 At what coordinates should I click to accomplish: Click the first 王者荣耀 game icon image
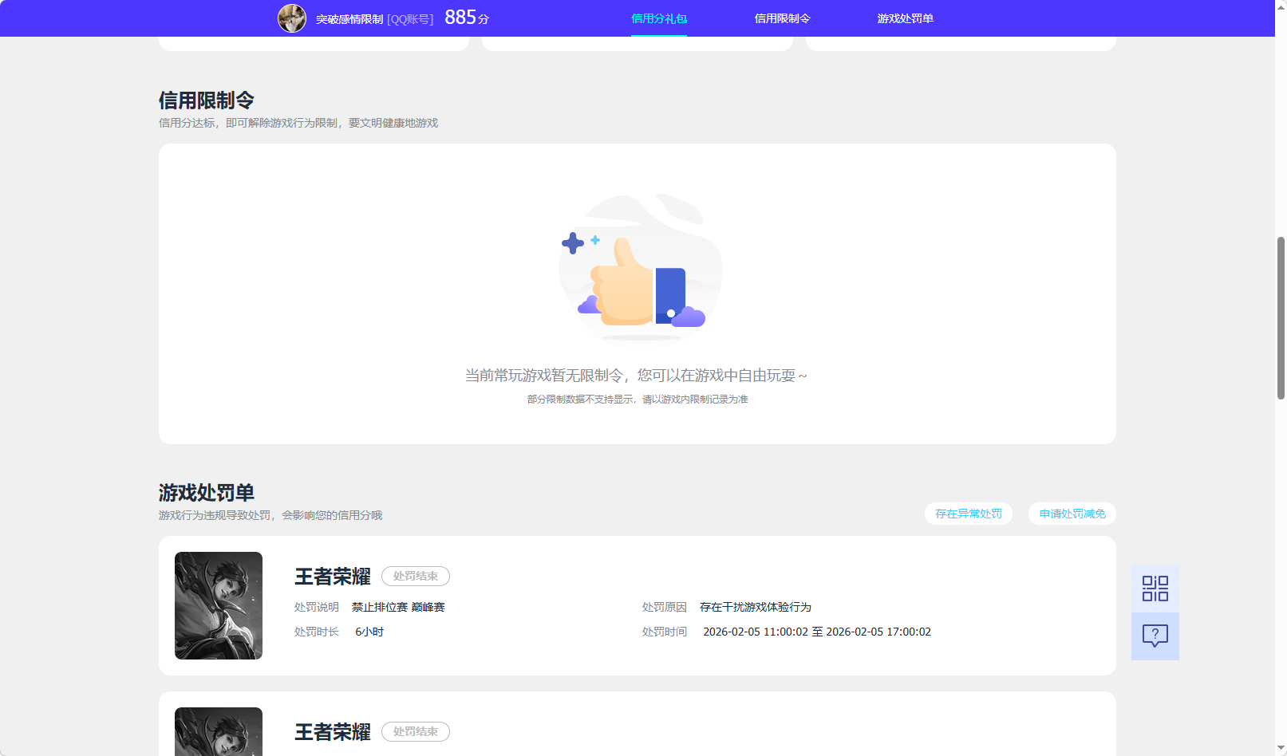tap(218, 605)
